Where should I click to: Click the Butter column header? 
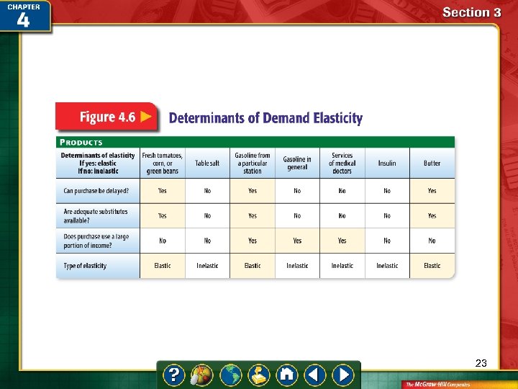[x=432, y=164]
